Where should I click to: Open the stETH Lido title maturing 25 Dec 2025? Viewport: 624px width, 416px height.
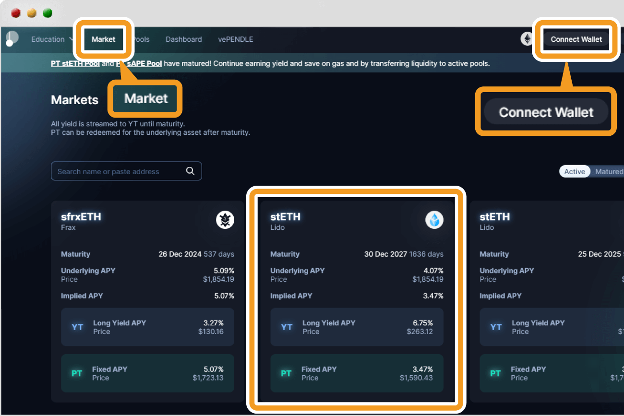coord(495,217)
